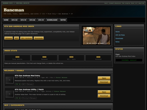Select the GTA SA nav item
Screen dimensions: 147x110
[x=32, y=20]
